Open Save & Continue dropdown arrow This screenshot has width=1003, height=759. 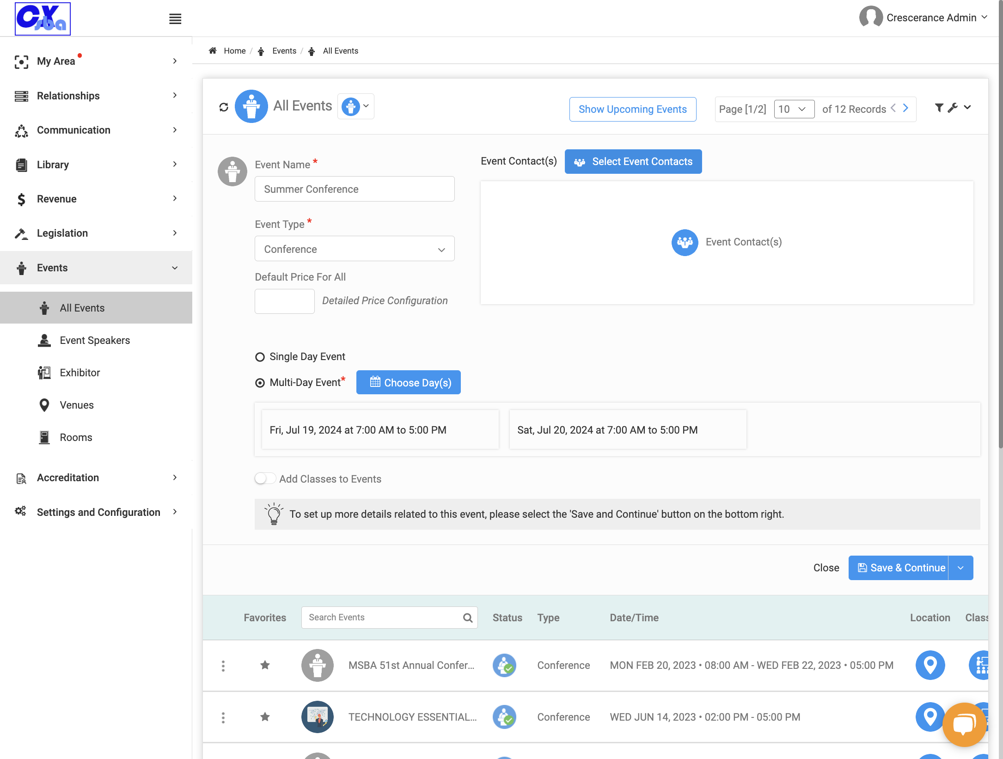[960, 568]
